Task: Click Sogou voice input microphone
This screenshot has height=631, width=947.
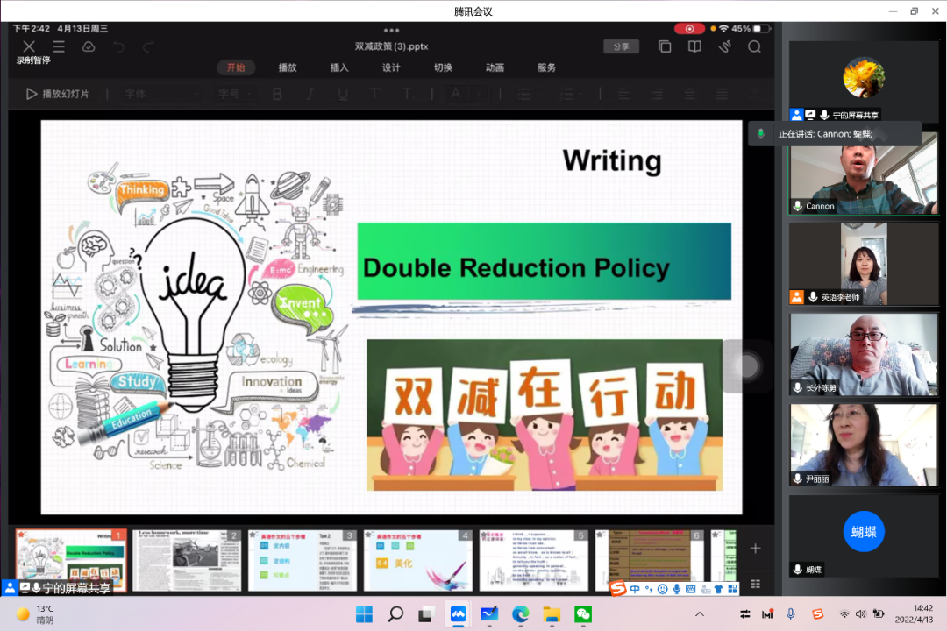Action: point(676,589)
